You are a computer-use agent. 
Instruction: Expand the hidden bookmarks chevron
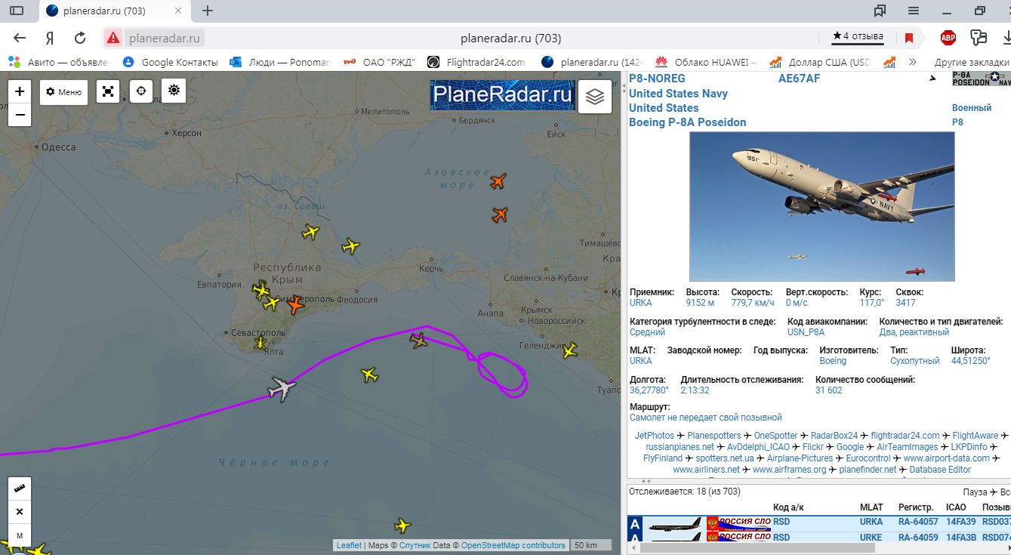click(913, 62)
